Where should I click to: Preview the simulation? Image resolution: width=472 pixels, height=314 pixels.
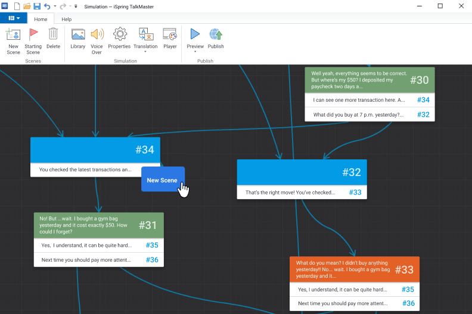point(195,38)
